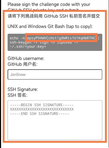109x148 pixels.
Task: Click the "echo -n" text in the command
Action: pos(17,38)
